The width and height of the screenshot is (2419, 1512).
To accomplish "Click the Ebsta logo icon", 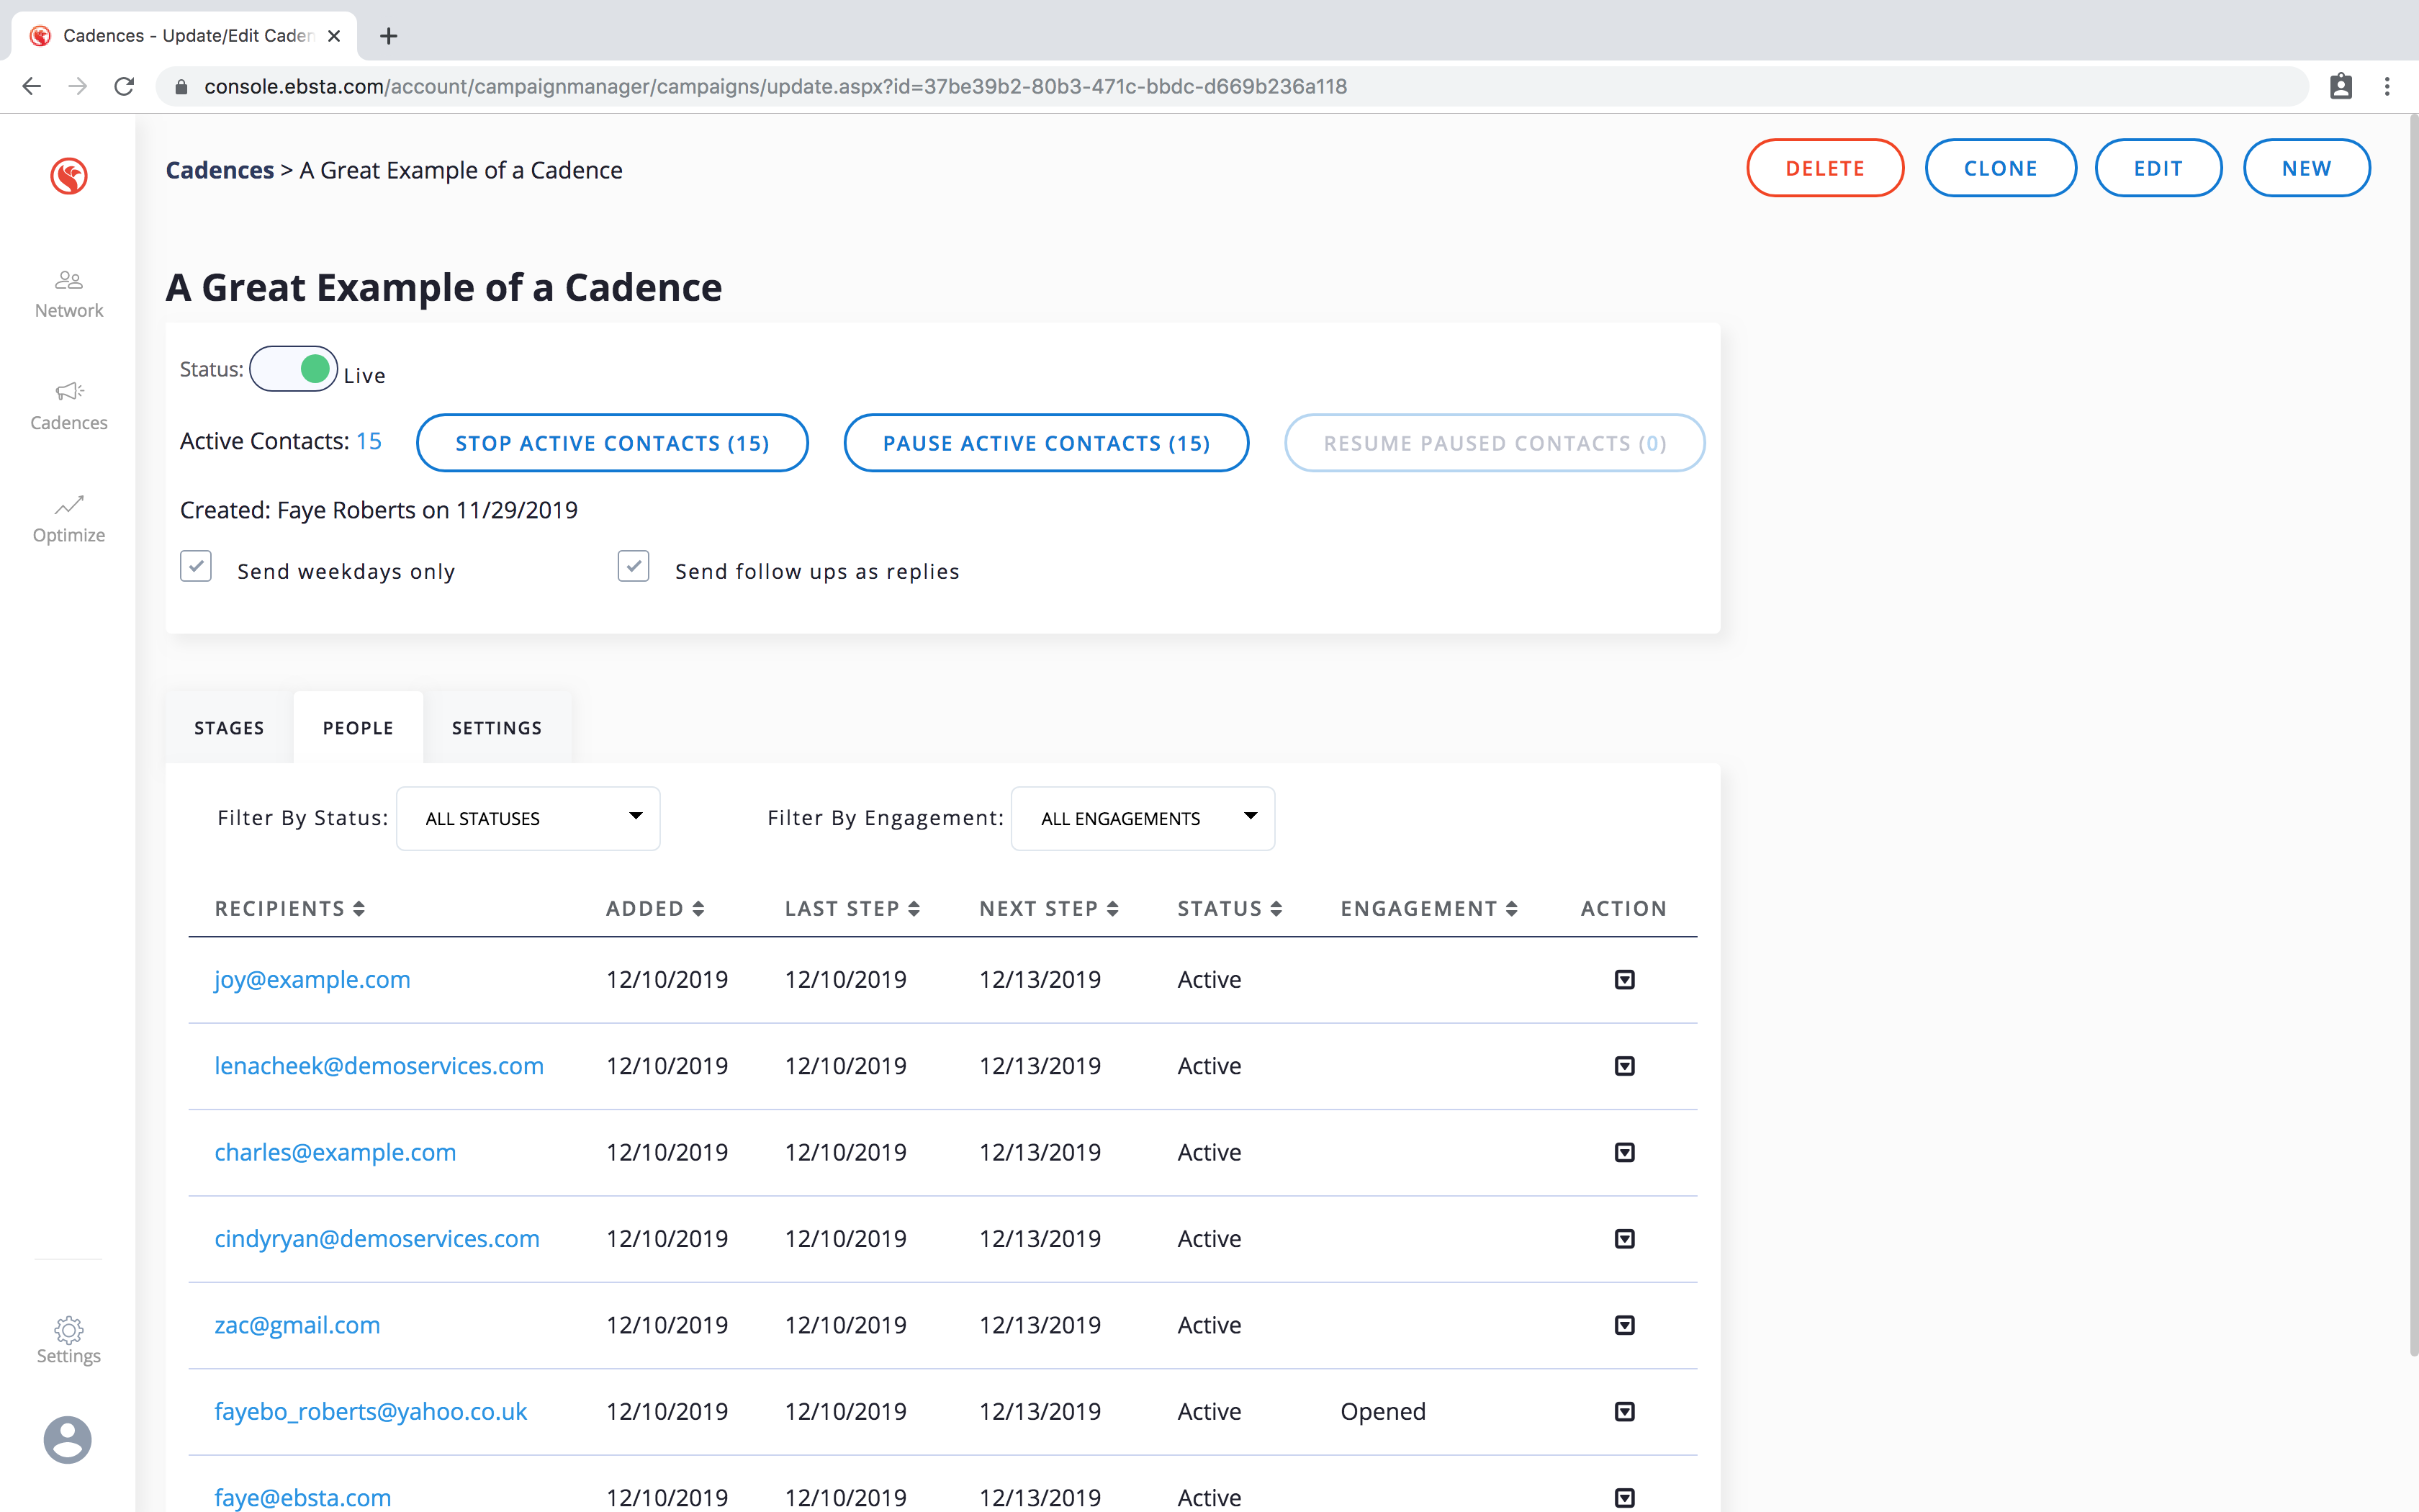I will point(69,176).
